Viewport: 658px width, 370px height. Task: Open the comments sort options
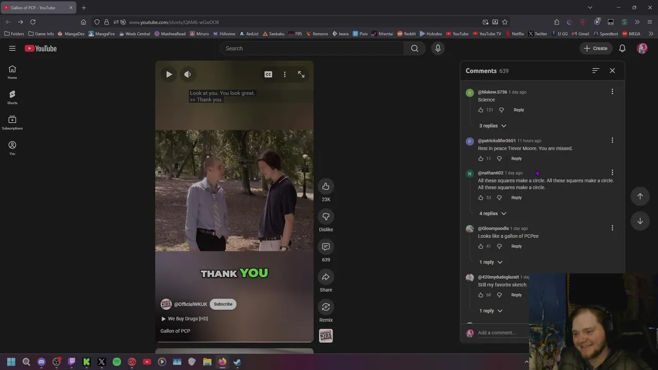(x=596, y=71)
